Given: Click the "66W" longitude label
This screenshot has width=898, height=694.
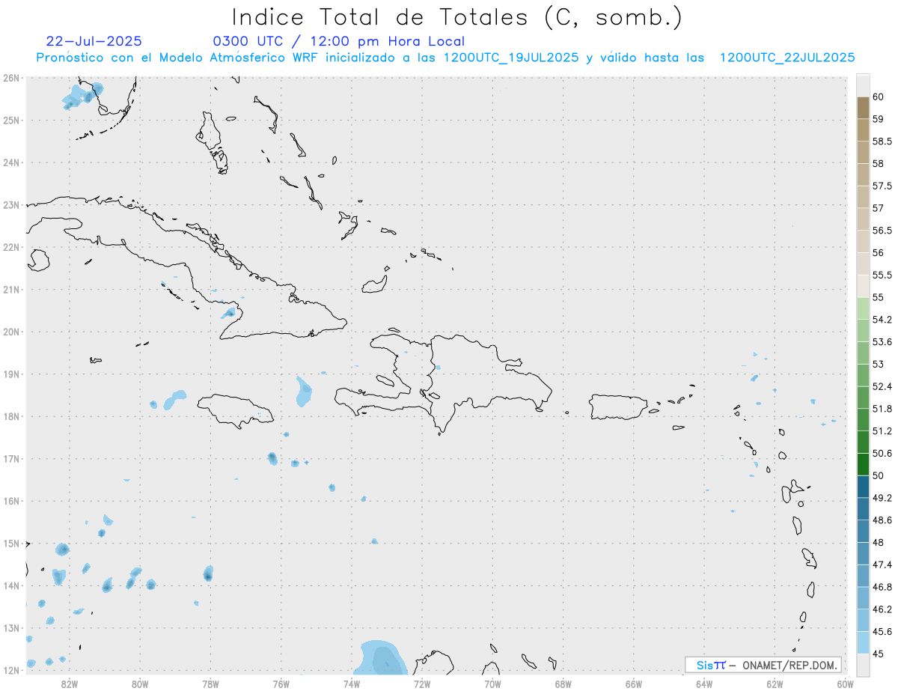Looking at the screenshot, I should (634, 684).
